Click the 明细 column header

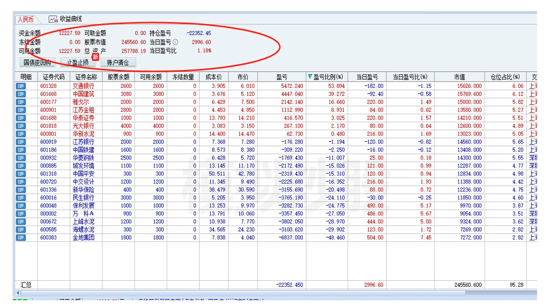pos(26,77)
